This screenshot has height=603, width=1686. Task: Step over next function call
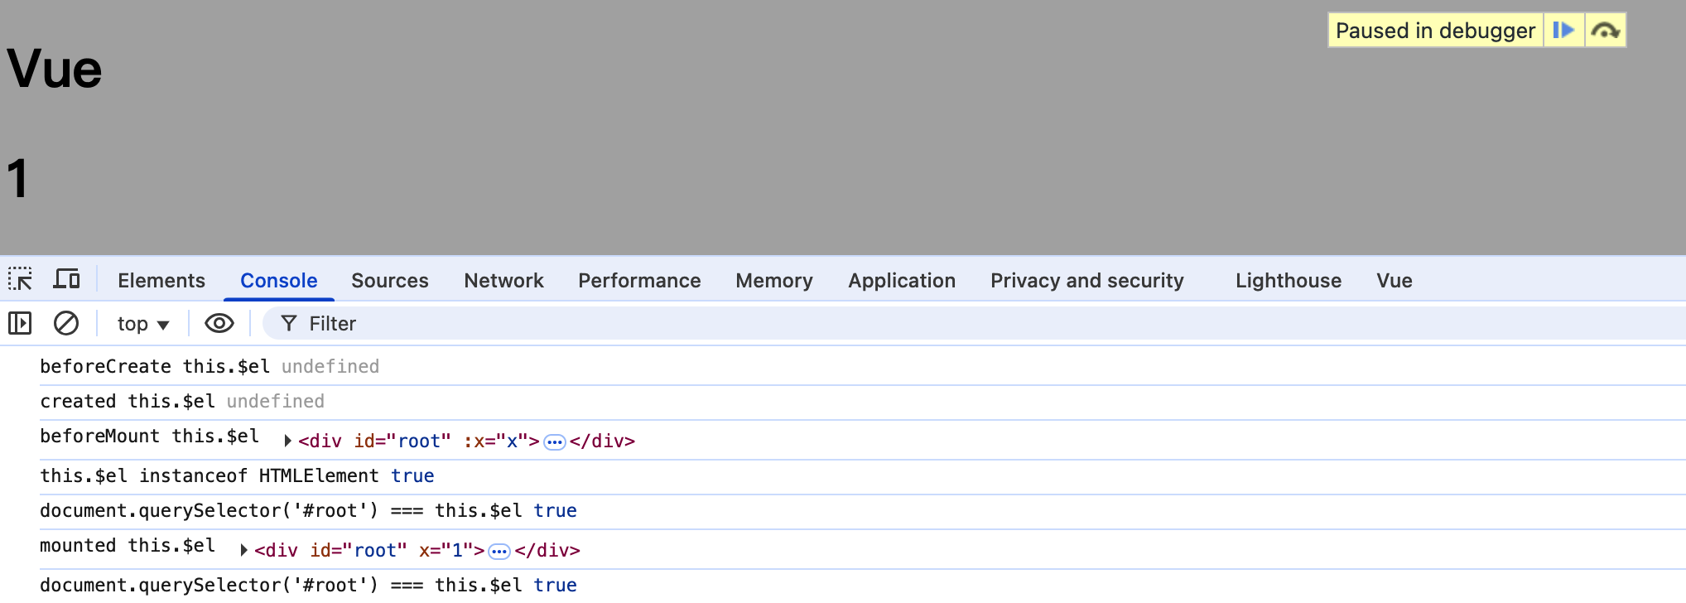coord(1606,31)
